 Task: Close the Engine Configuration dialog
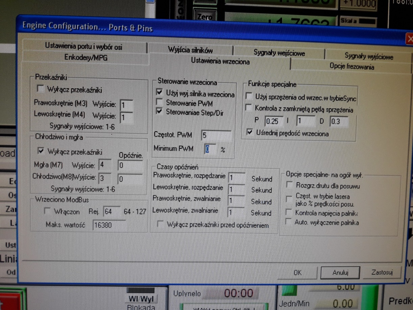(409, 39)
